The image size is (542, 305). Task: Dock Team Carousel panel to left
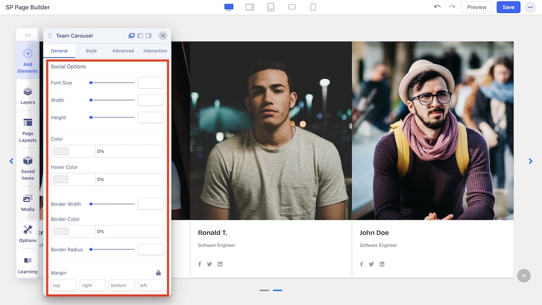point(140,36)
